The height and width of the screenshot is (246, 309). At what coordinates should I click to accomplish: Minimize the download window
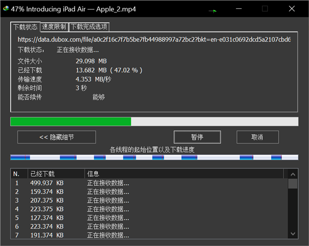239,8
